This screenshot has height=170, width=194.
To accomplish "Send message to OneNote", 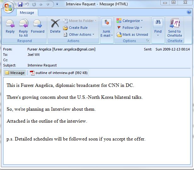I will [x=175, y=28].
